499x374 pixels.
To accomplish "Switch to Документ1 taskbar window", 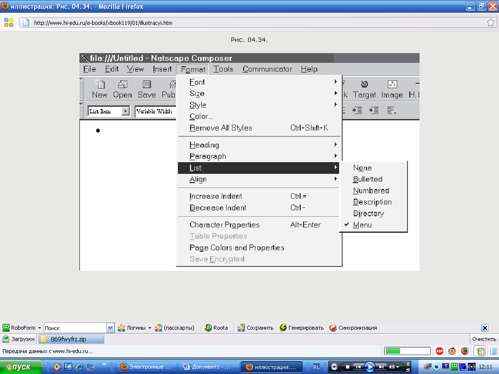I will pos(209,367).
